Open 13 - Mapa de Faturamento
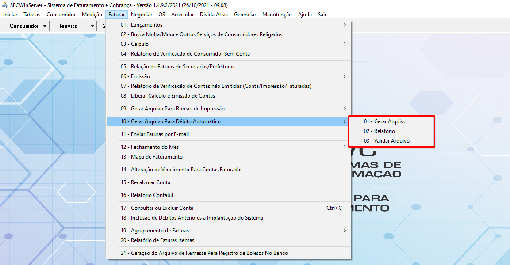 coord(151,157)
